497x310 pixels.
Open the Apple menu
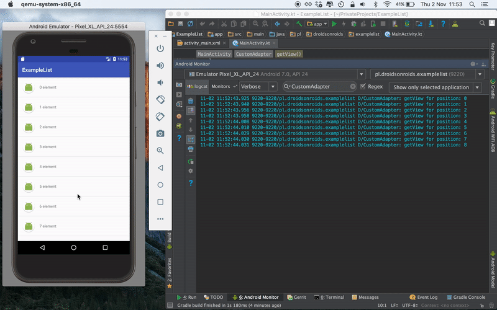click(11, 4)
